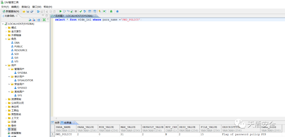Click the green Commit checkmark icon

(81, 11)
